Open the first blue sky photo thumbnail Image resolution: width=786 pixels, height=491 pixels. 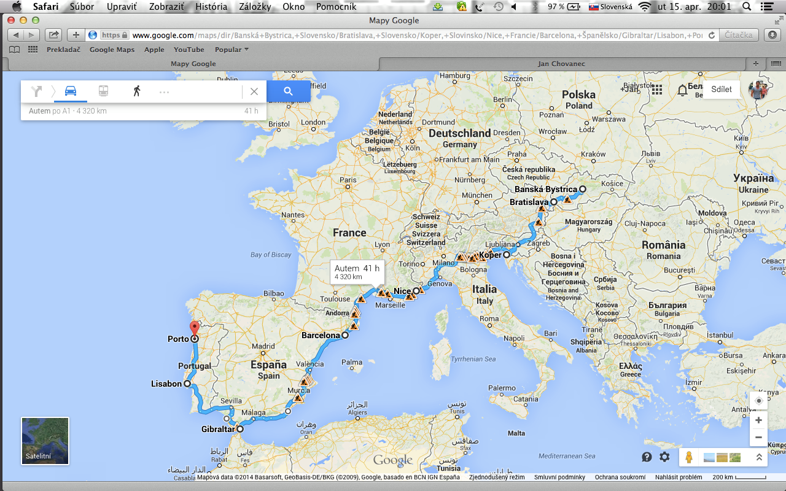pyautogui.click(x=709, y=457)
